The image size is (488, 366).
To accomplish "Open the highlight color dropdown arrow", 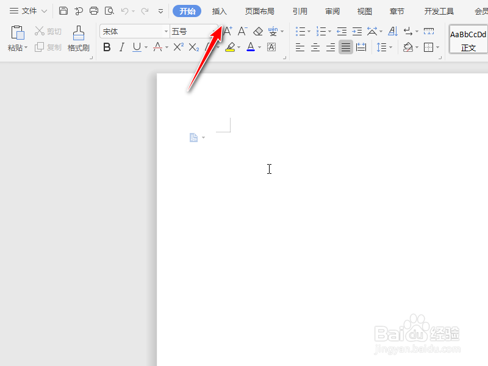I will pos(239,48).
